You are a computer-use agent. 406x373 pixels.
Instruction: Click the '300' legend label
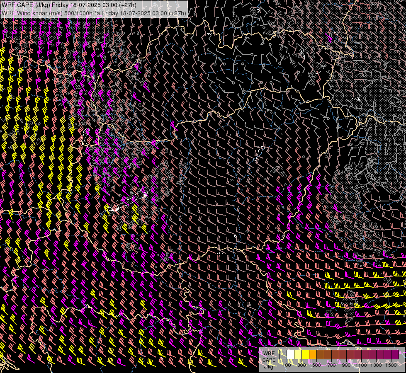(301, 365)
